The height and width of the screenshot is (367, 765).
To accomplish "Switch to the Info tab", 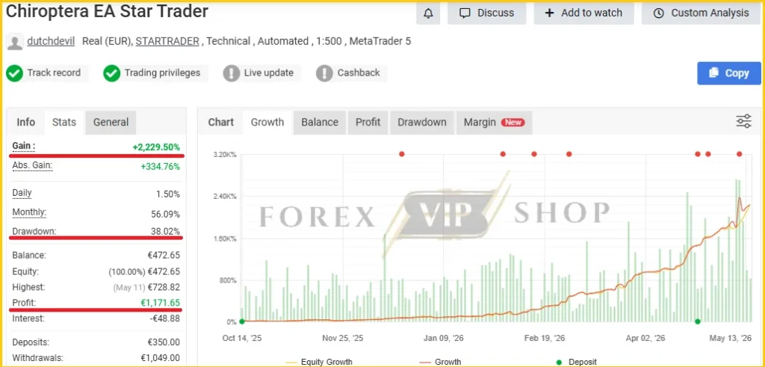I will click(x=26, y=122).
